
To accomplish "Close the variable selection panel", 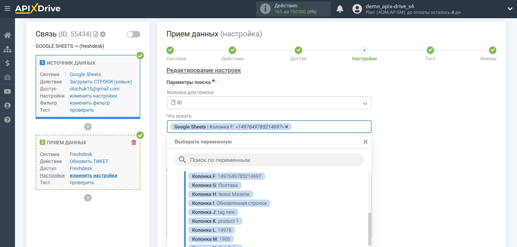I will tap(366, 142).
